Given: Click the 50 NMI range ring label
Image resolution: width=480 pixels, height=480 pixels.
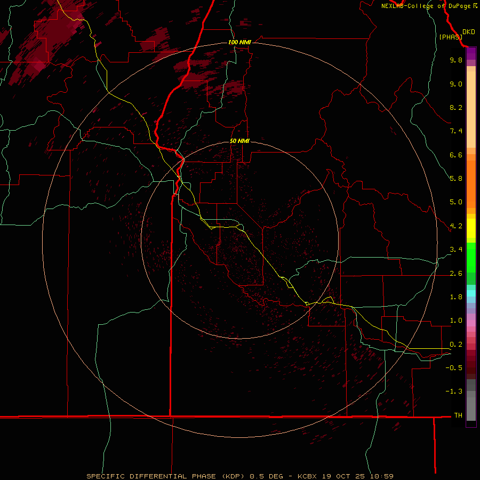Looking at the screenshot, I should (239, 141).
